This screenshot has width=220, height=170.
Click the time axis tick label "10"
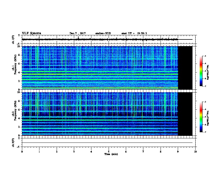[195, 152]
